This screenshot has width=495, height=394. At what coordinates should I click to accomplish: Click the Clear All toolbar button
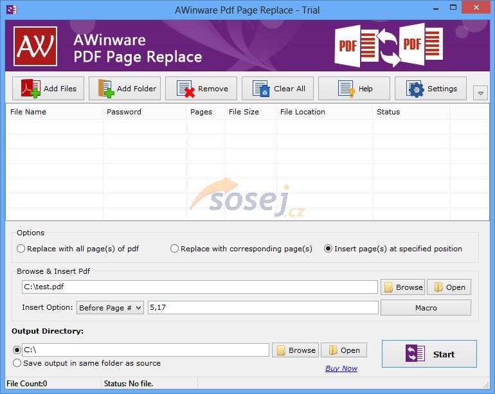point(278,89)
